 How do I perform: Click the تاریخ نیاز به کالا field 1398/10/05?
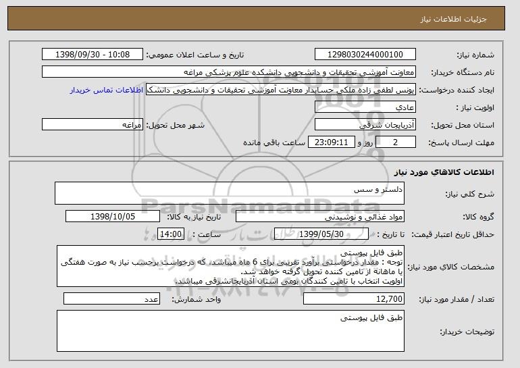click(x=113, y=217)
